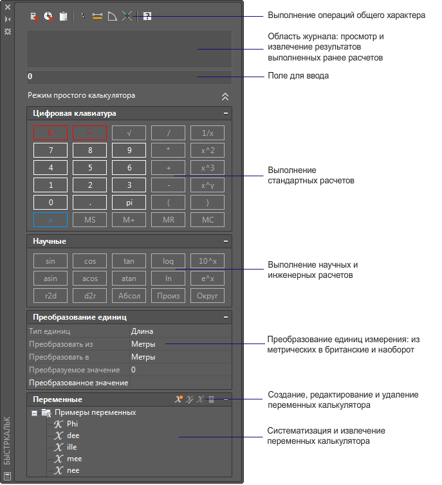Click the Преобразованное значение row
The image size is (442, 485).
(x=129, y=383)
